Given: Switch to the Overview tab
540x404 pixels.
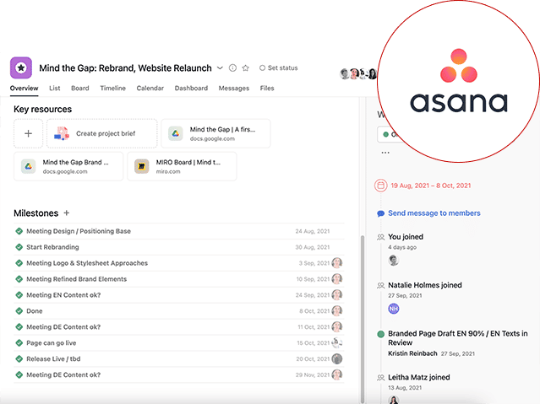Looking at the screenshot, I should (x=25, y=89).
